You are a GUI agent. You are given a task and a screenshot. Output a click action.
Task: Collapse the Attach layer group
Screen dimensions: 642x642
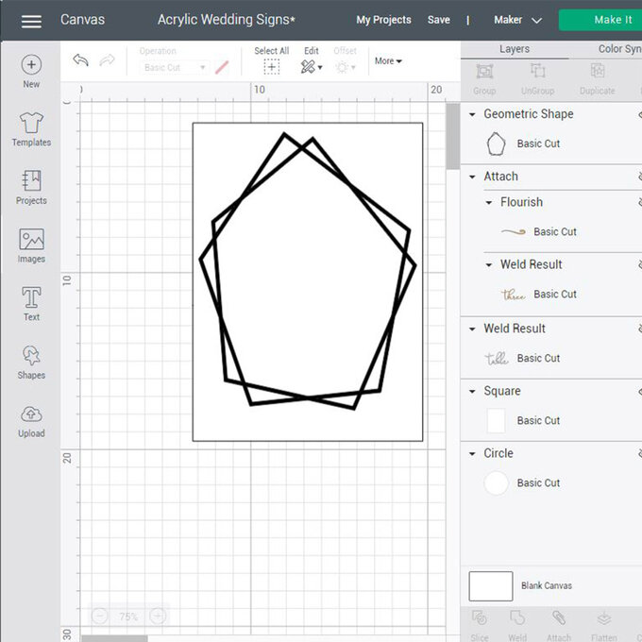pyautogui.click(x=473, y=177)
